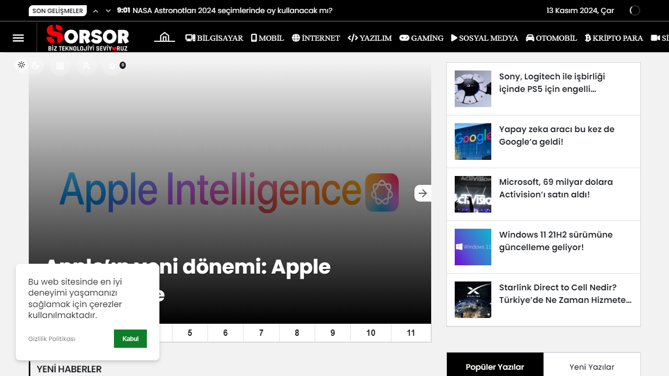This screenshot has height=376, width=669.
Task: Click the home icon in navigation
Action: (164, 38)
